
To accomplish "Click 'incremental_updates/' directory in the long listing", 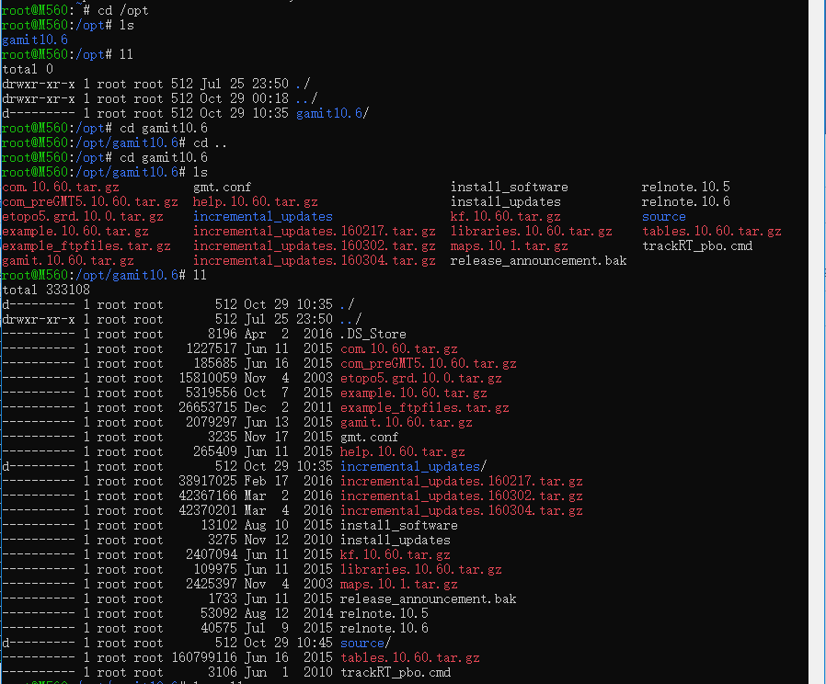I will coord(413,467).
